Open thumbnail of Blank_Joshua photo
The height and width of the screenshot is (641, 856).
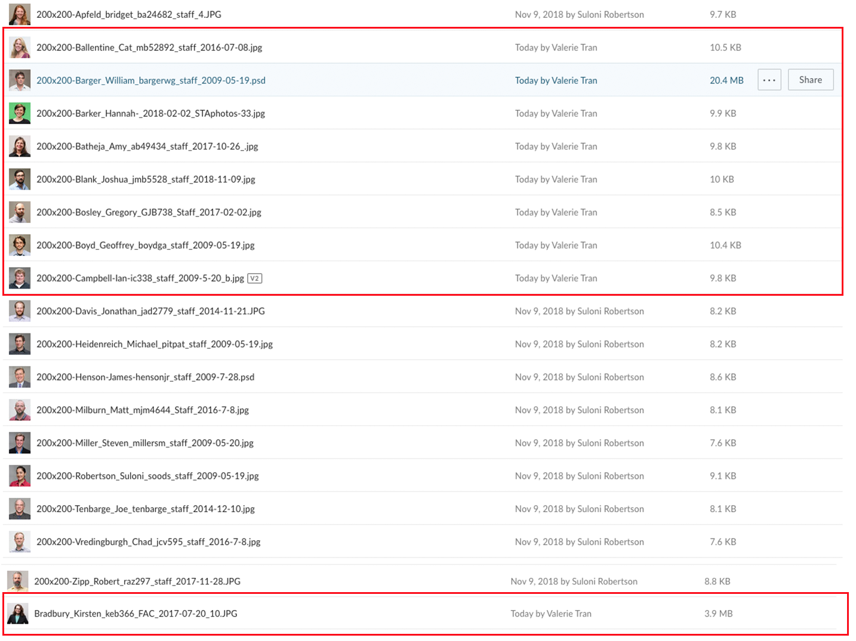tap(20, 179)
